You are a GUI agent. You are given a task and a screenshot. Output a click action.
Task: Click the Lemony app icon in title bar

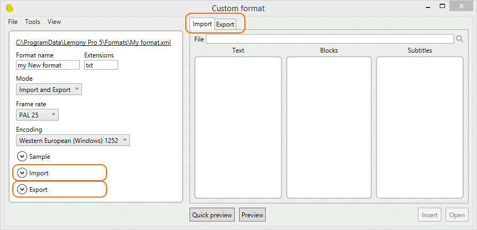(x=10, y=8)
